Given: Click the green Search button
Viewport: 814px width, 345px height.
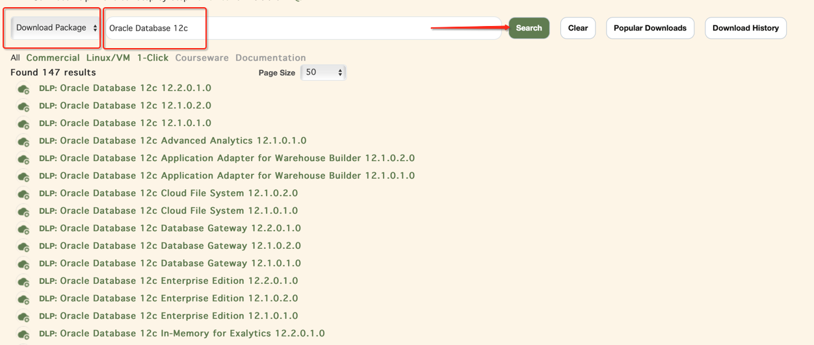Looking at the screenshot, I should pos(529,28).
